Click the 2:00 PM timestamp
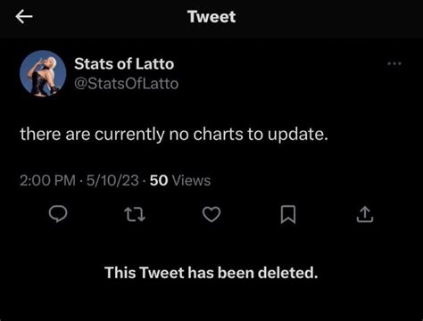423x321 pixels. coord(47,180)
